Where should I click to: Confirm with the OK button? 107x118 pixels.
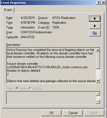tap(51, 113)
